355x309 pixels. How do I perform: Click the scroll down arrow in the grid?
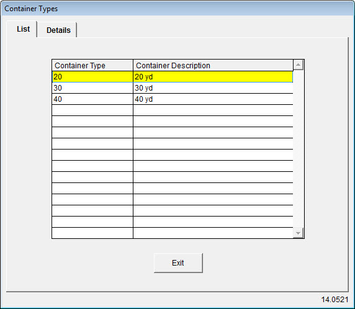click(298, 233)
